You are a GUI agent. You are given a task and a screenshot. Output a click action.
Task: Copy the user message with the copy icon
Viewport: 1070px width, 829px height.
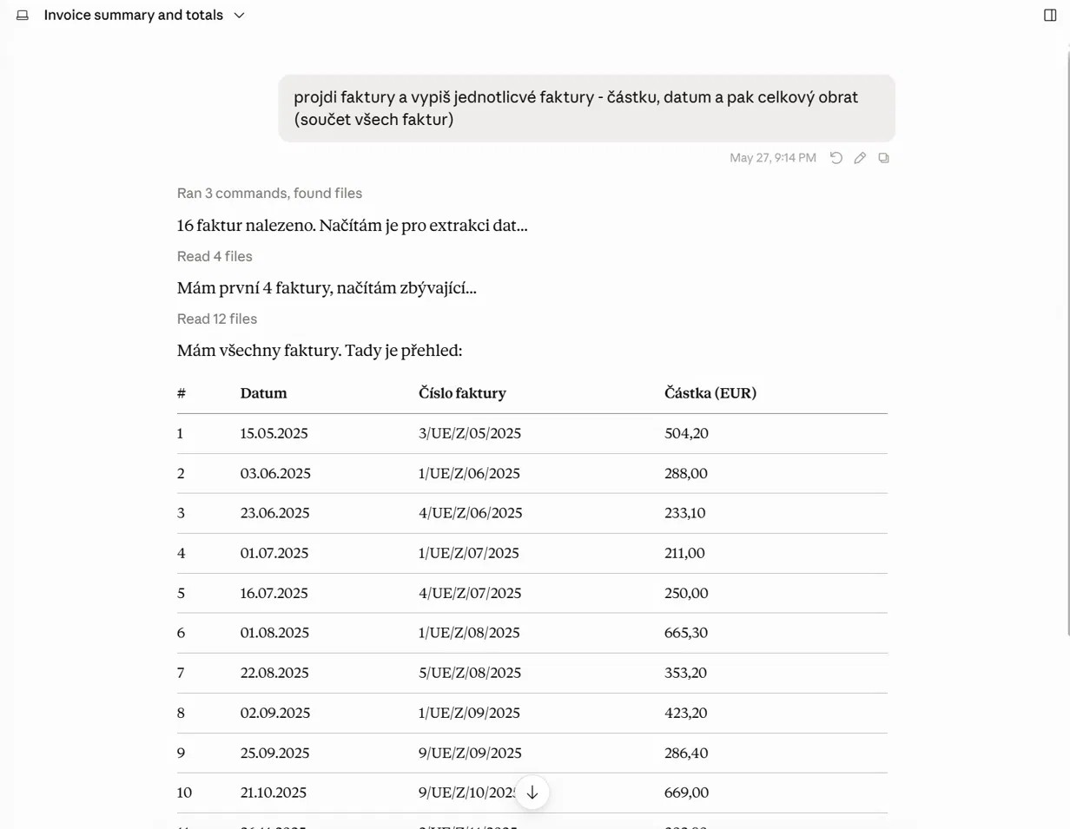[x=884, y=158]
